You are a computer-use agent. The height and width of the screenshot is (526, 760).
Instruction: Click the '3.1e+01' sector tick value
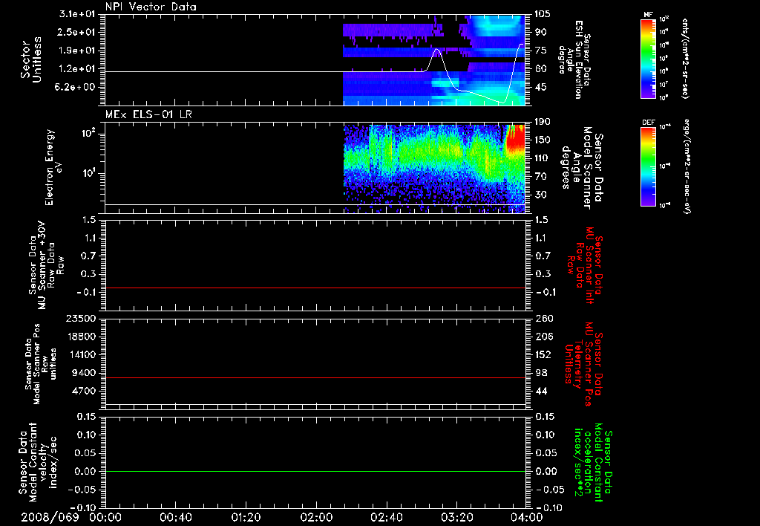[x=77, y=14]
